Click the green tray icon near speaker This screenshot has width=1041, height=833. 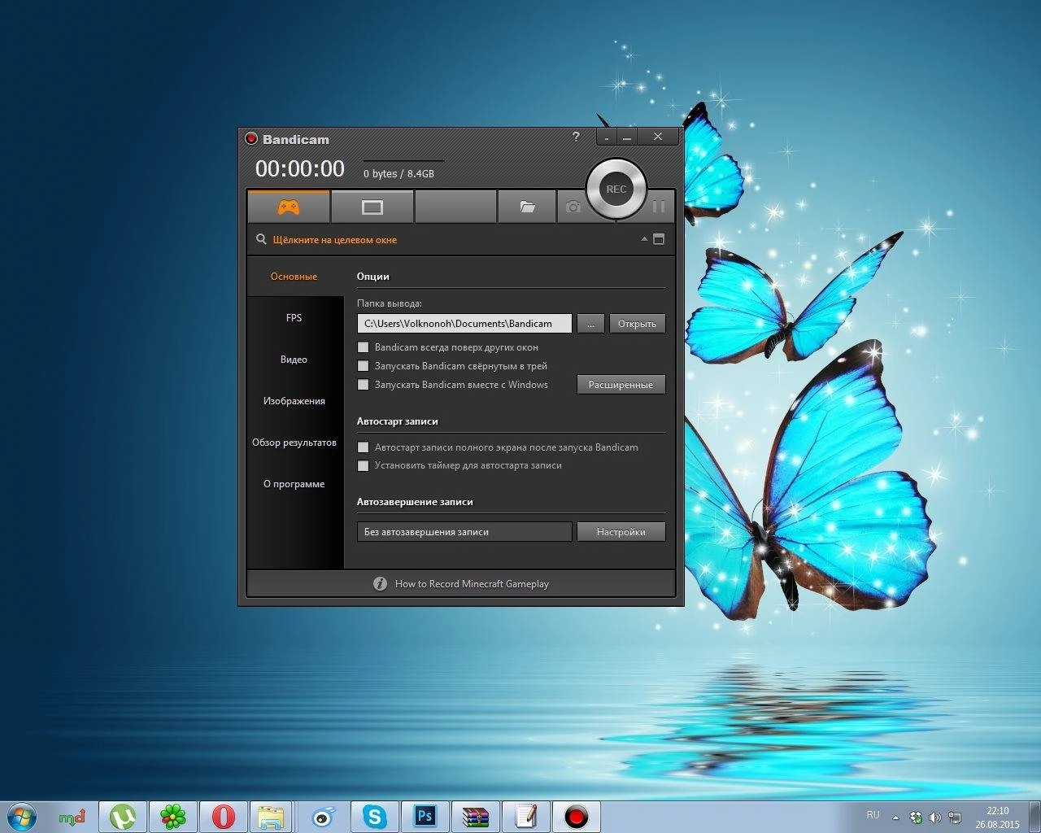click(917, 818)
